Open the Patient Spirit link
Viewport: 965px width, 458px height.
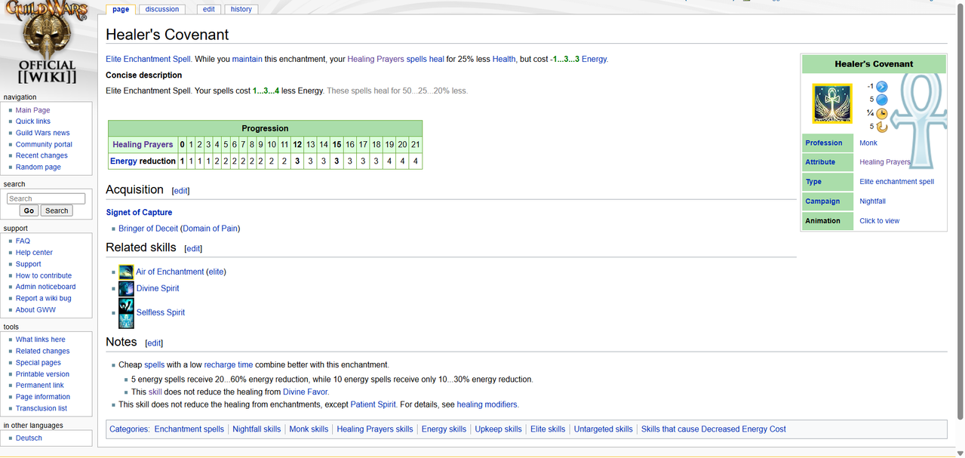click(373, 404)
